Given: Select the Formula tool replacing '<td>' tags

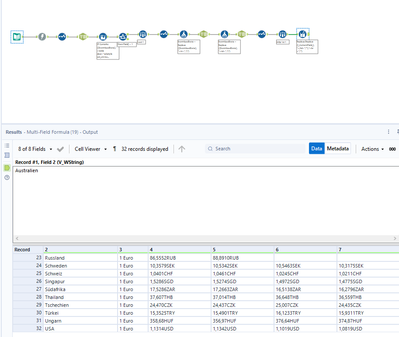Looking at the screenshot, I should point(224,34).
